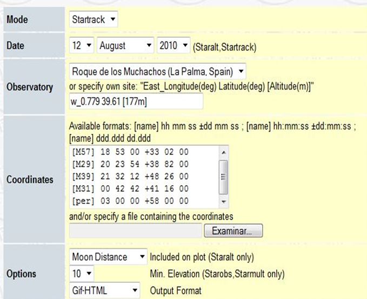367x299 pixels.
Task: Click the coordinates box scroll-down arrow
Action: 224,201
